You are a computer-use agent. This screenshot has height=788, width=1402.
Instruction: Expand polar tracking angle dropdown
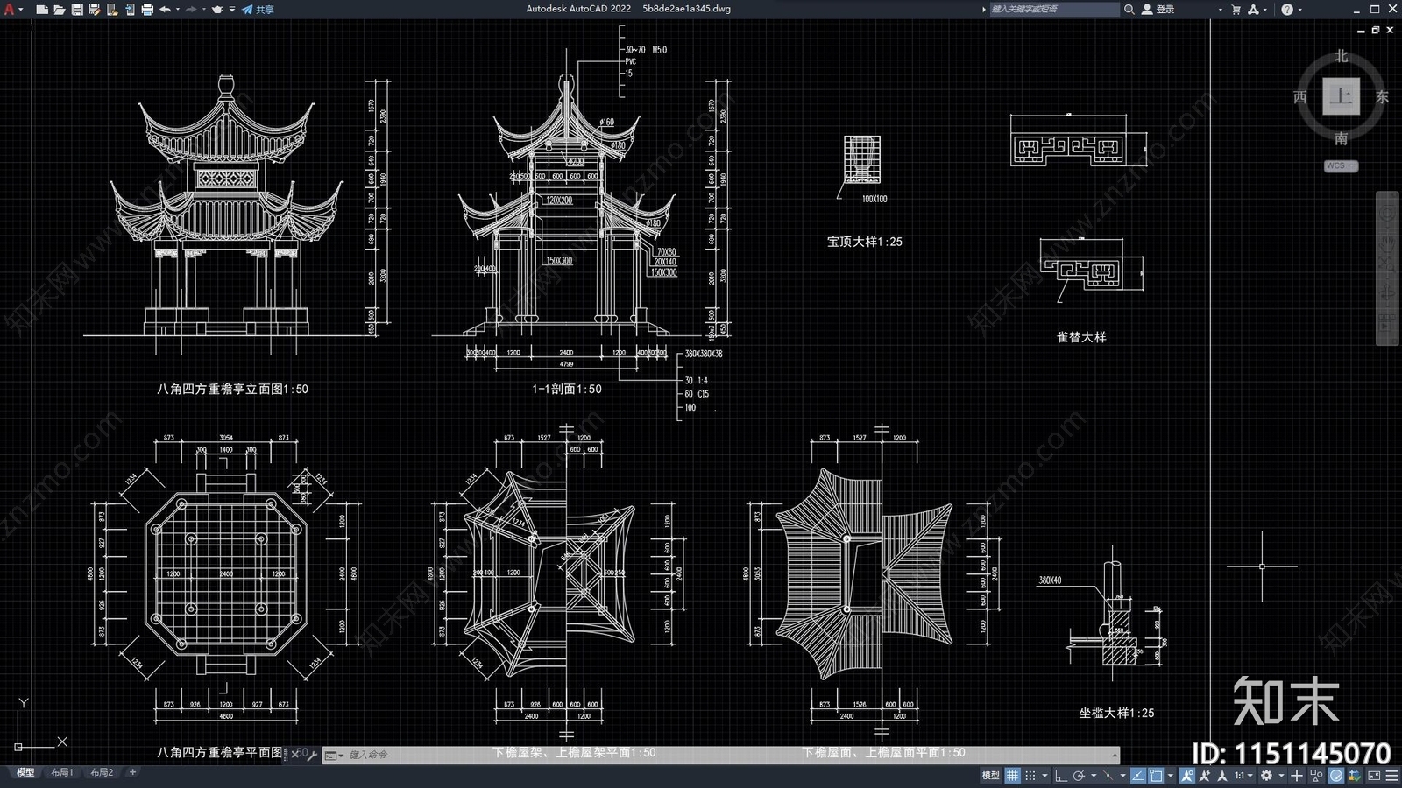coord(1094,775)
